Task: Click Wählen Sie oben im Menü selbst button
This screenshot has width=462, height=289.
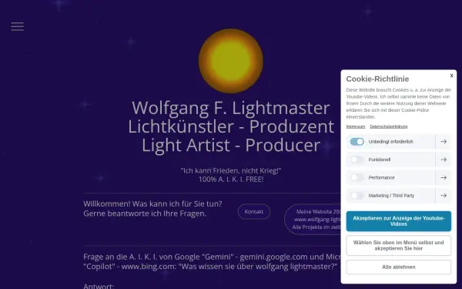Action: click(398, 245)
